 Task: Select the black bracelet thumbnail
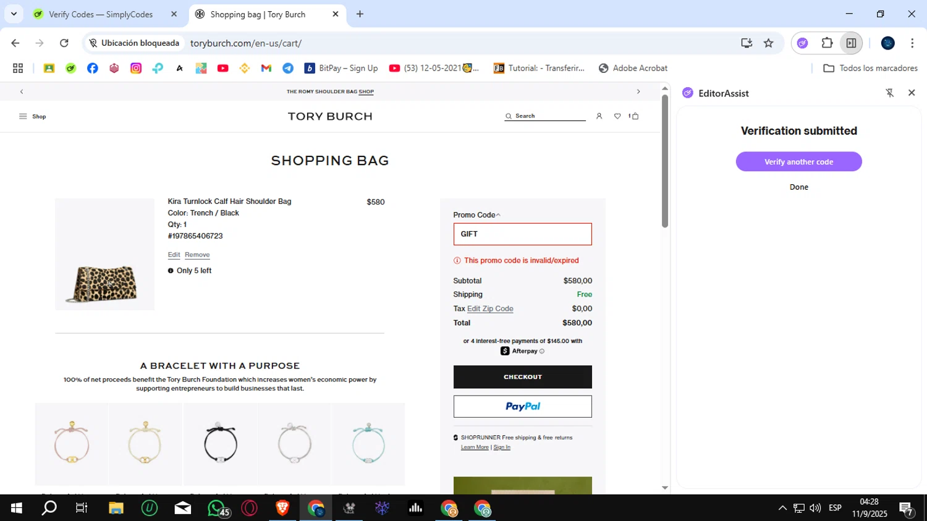[x=220, y=444]
